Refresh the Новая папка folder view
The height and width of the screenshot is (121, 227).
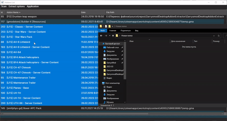(218, 36)
